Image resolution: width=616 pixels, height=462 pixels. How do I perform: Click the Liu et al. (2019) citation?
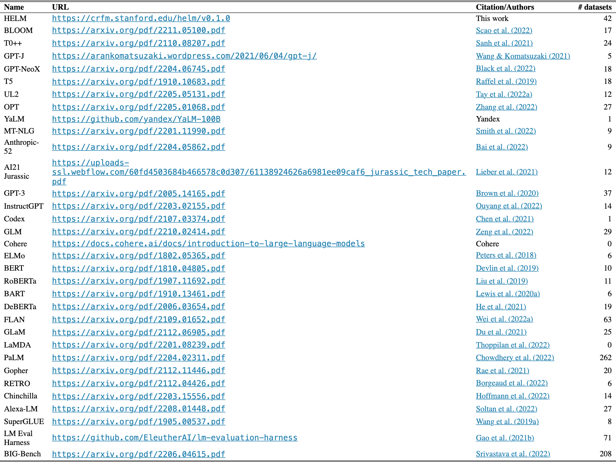click(502, 281)
